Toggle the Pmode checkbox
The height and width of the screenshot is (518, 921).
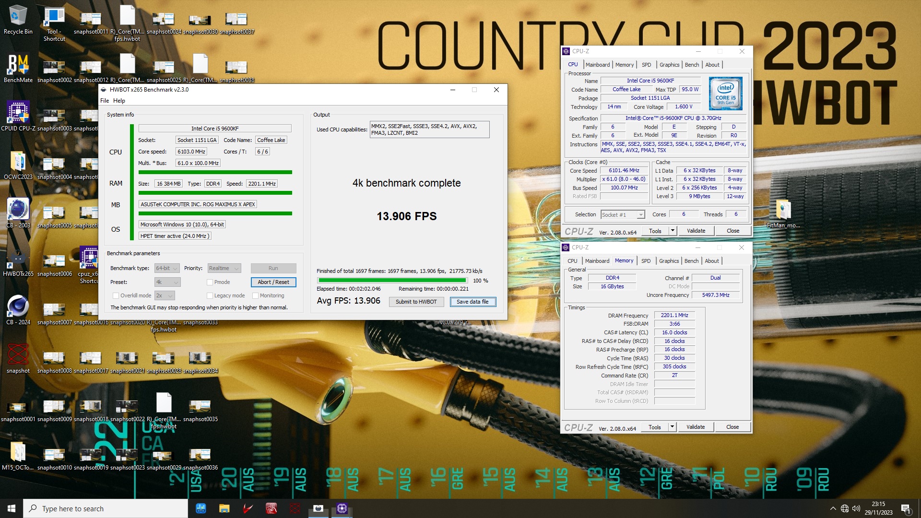point(210,282)
